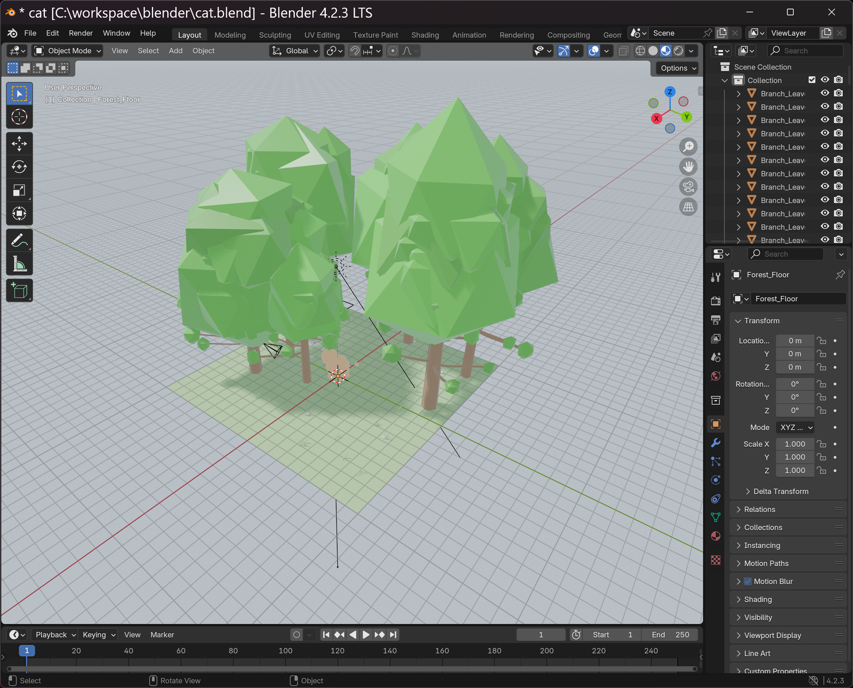
Task: Open the File menu
Action: pos(30,33)
